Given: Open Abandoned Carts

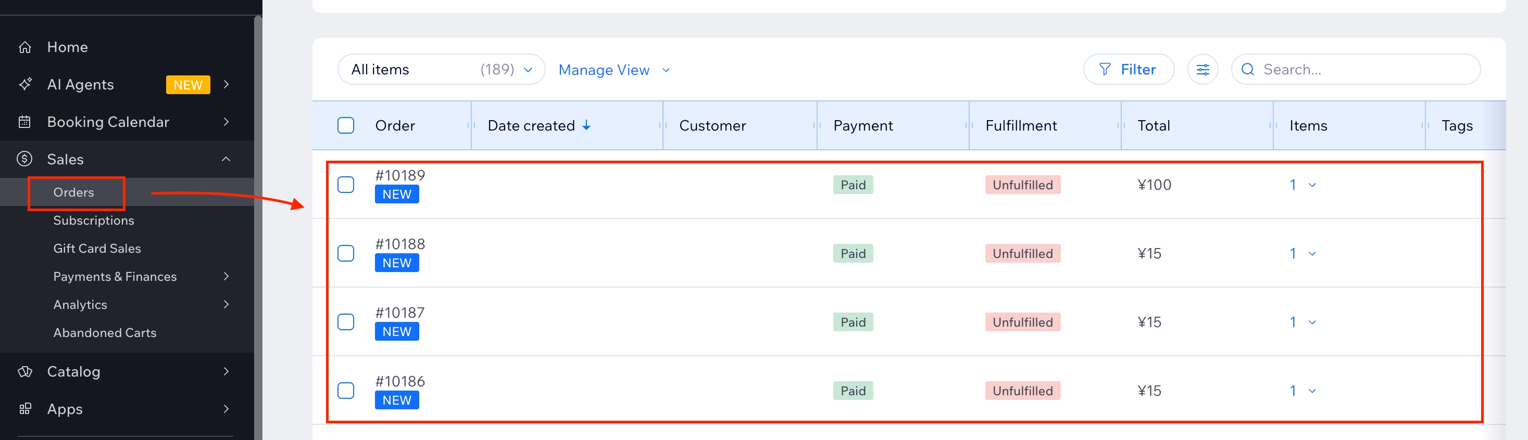Looking at the screenshot, I should [105, 333].
